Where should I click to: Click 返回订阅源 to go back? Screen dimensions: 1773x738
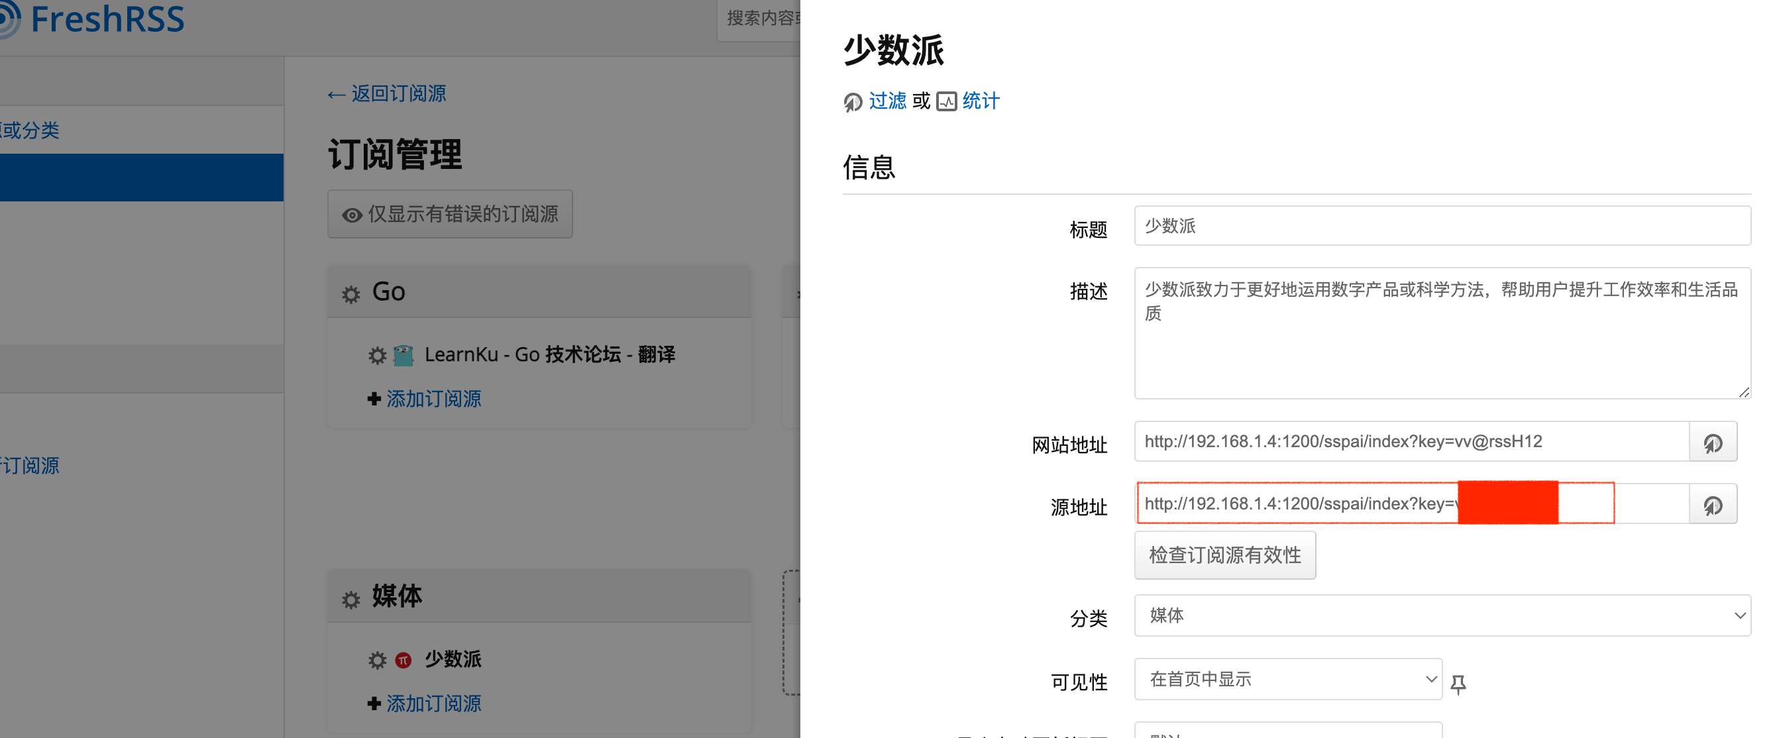pos(388,93)
